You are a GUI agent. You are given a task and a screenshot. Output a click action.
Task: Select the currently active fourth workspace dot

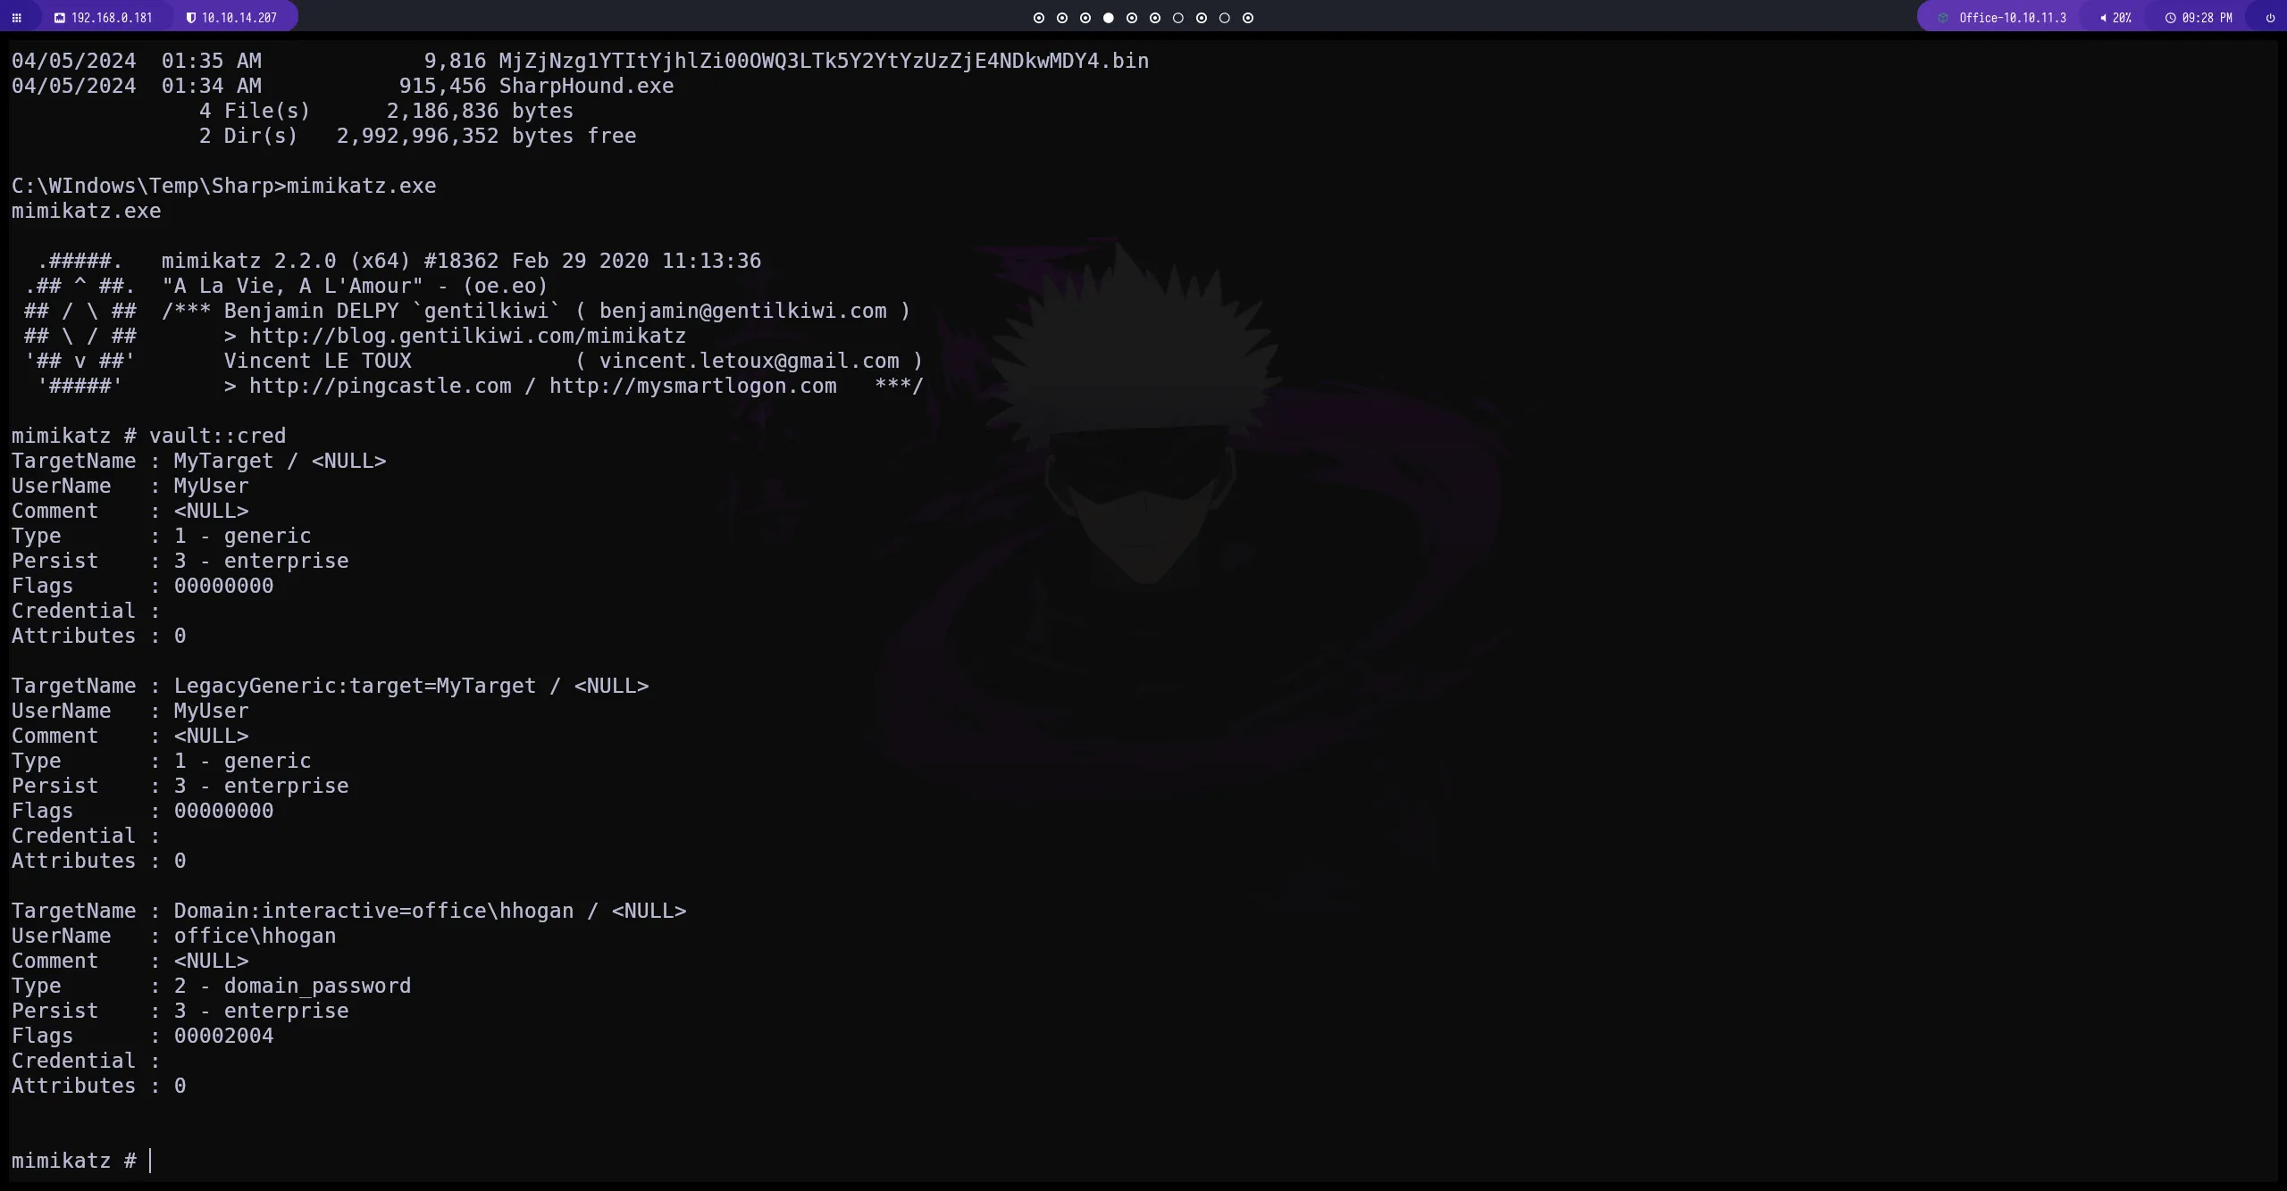(x=1108, y=18)
